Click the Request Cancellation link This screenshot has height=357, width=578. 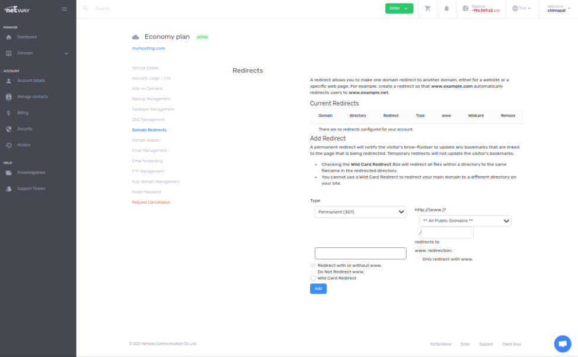tap(151, 202)
